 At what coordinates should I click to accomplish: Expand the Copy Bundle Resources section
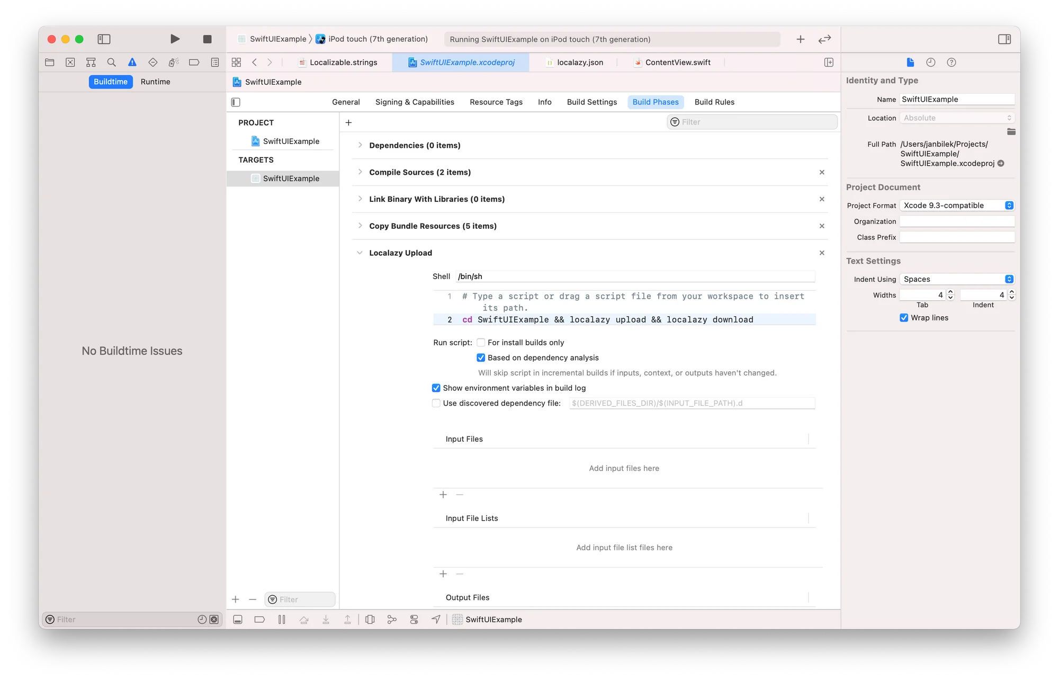pyautogui.click(x=360, y=226)
